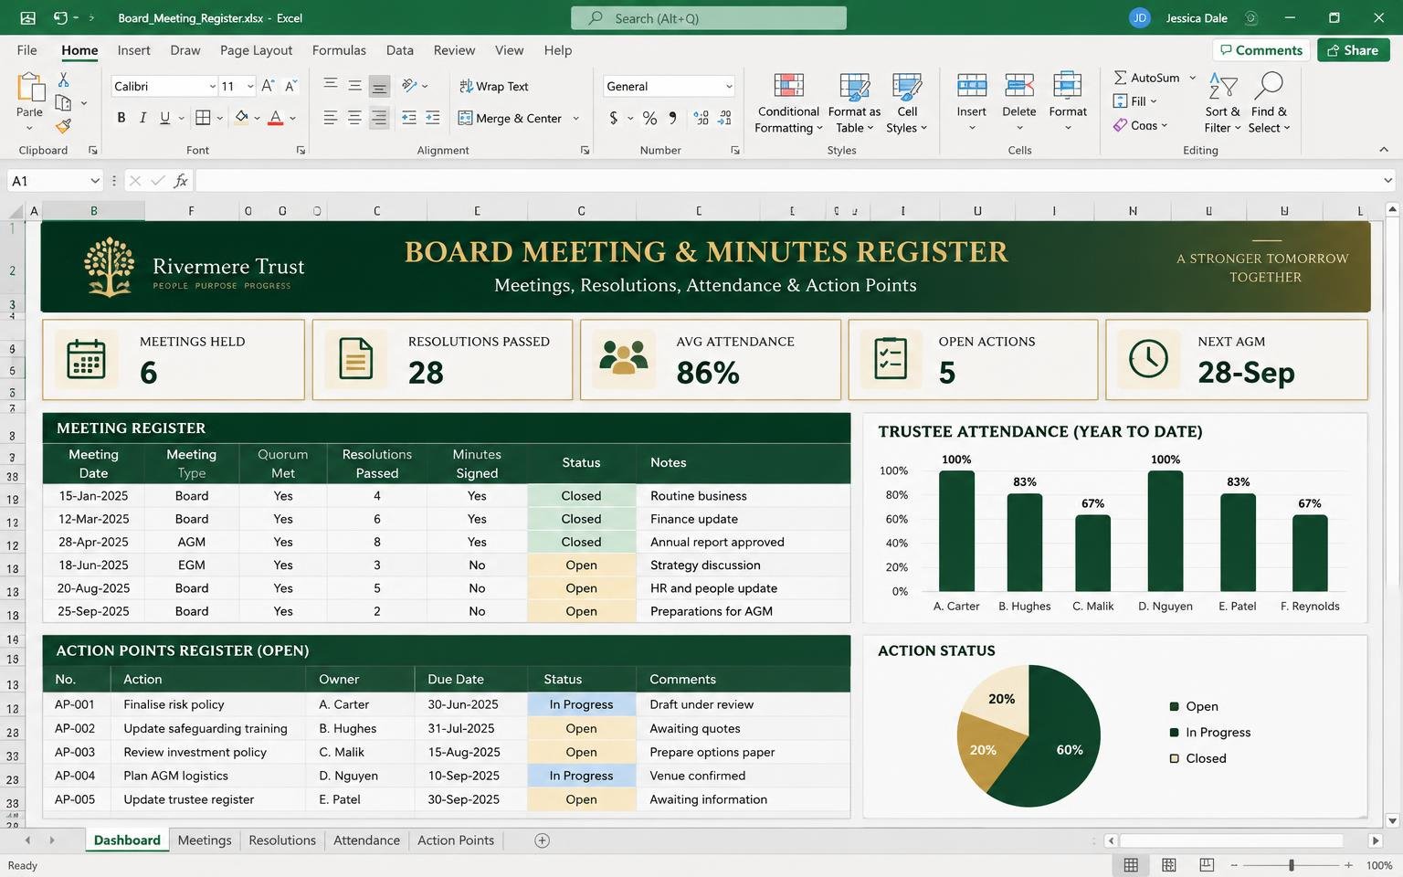Click the Decrease Indent icon
This screenshot has height=877, width=1403.
pyautogui.click(x=409, y=118)
